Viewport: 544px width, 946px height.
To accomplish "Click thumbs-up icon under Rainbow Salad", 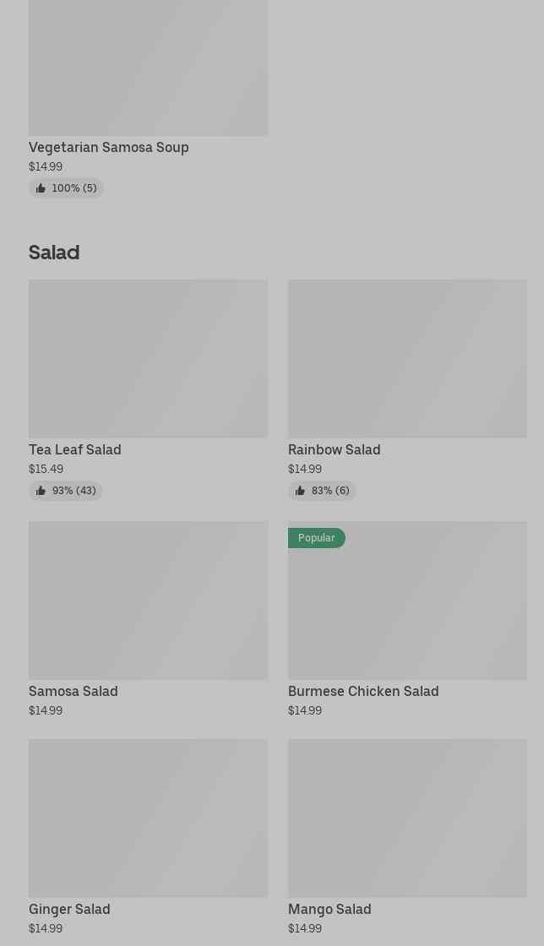I will (300, 491).
